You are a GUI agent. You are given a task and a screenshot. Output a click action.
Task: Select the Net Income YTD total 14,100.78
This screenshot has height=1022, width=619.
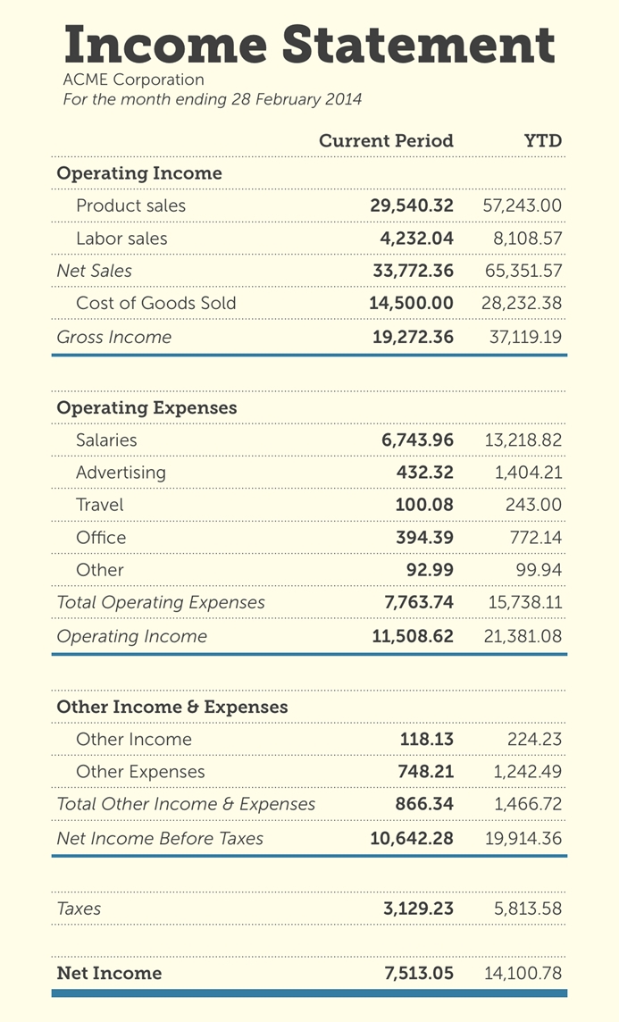click(523, 973)
